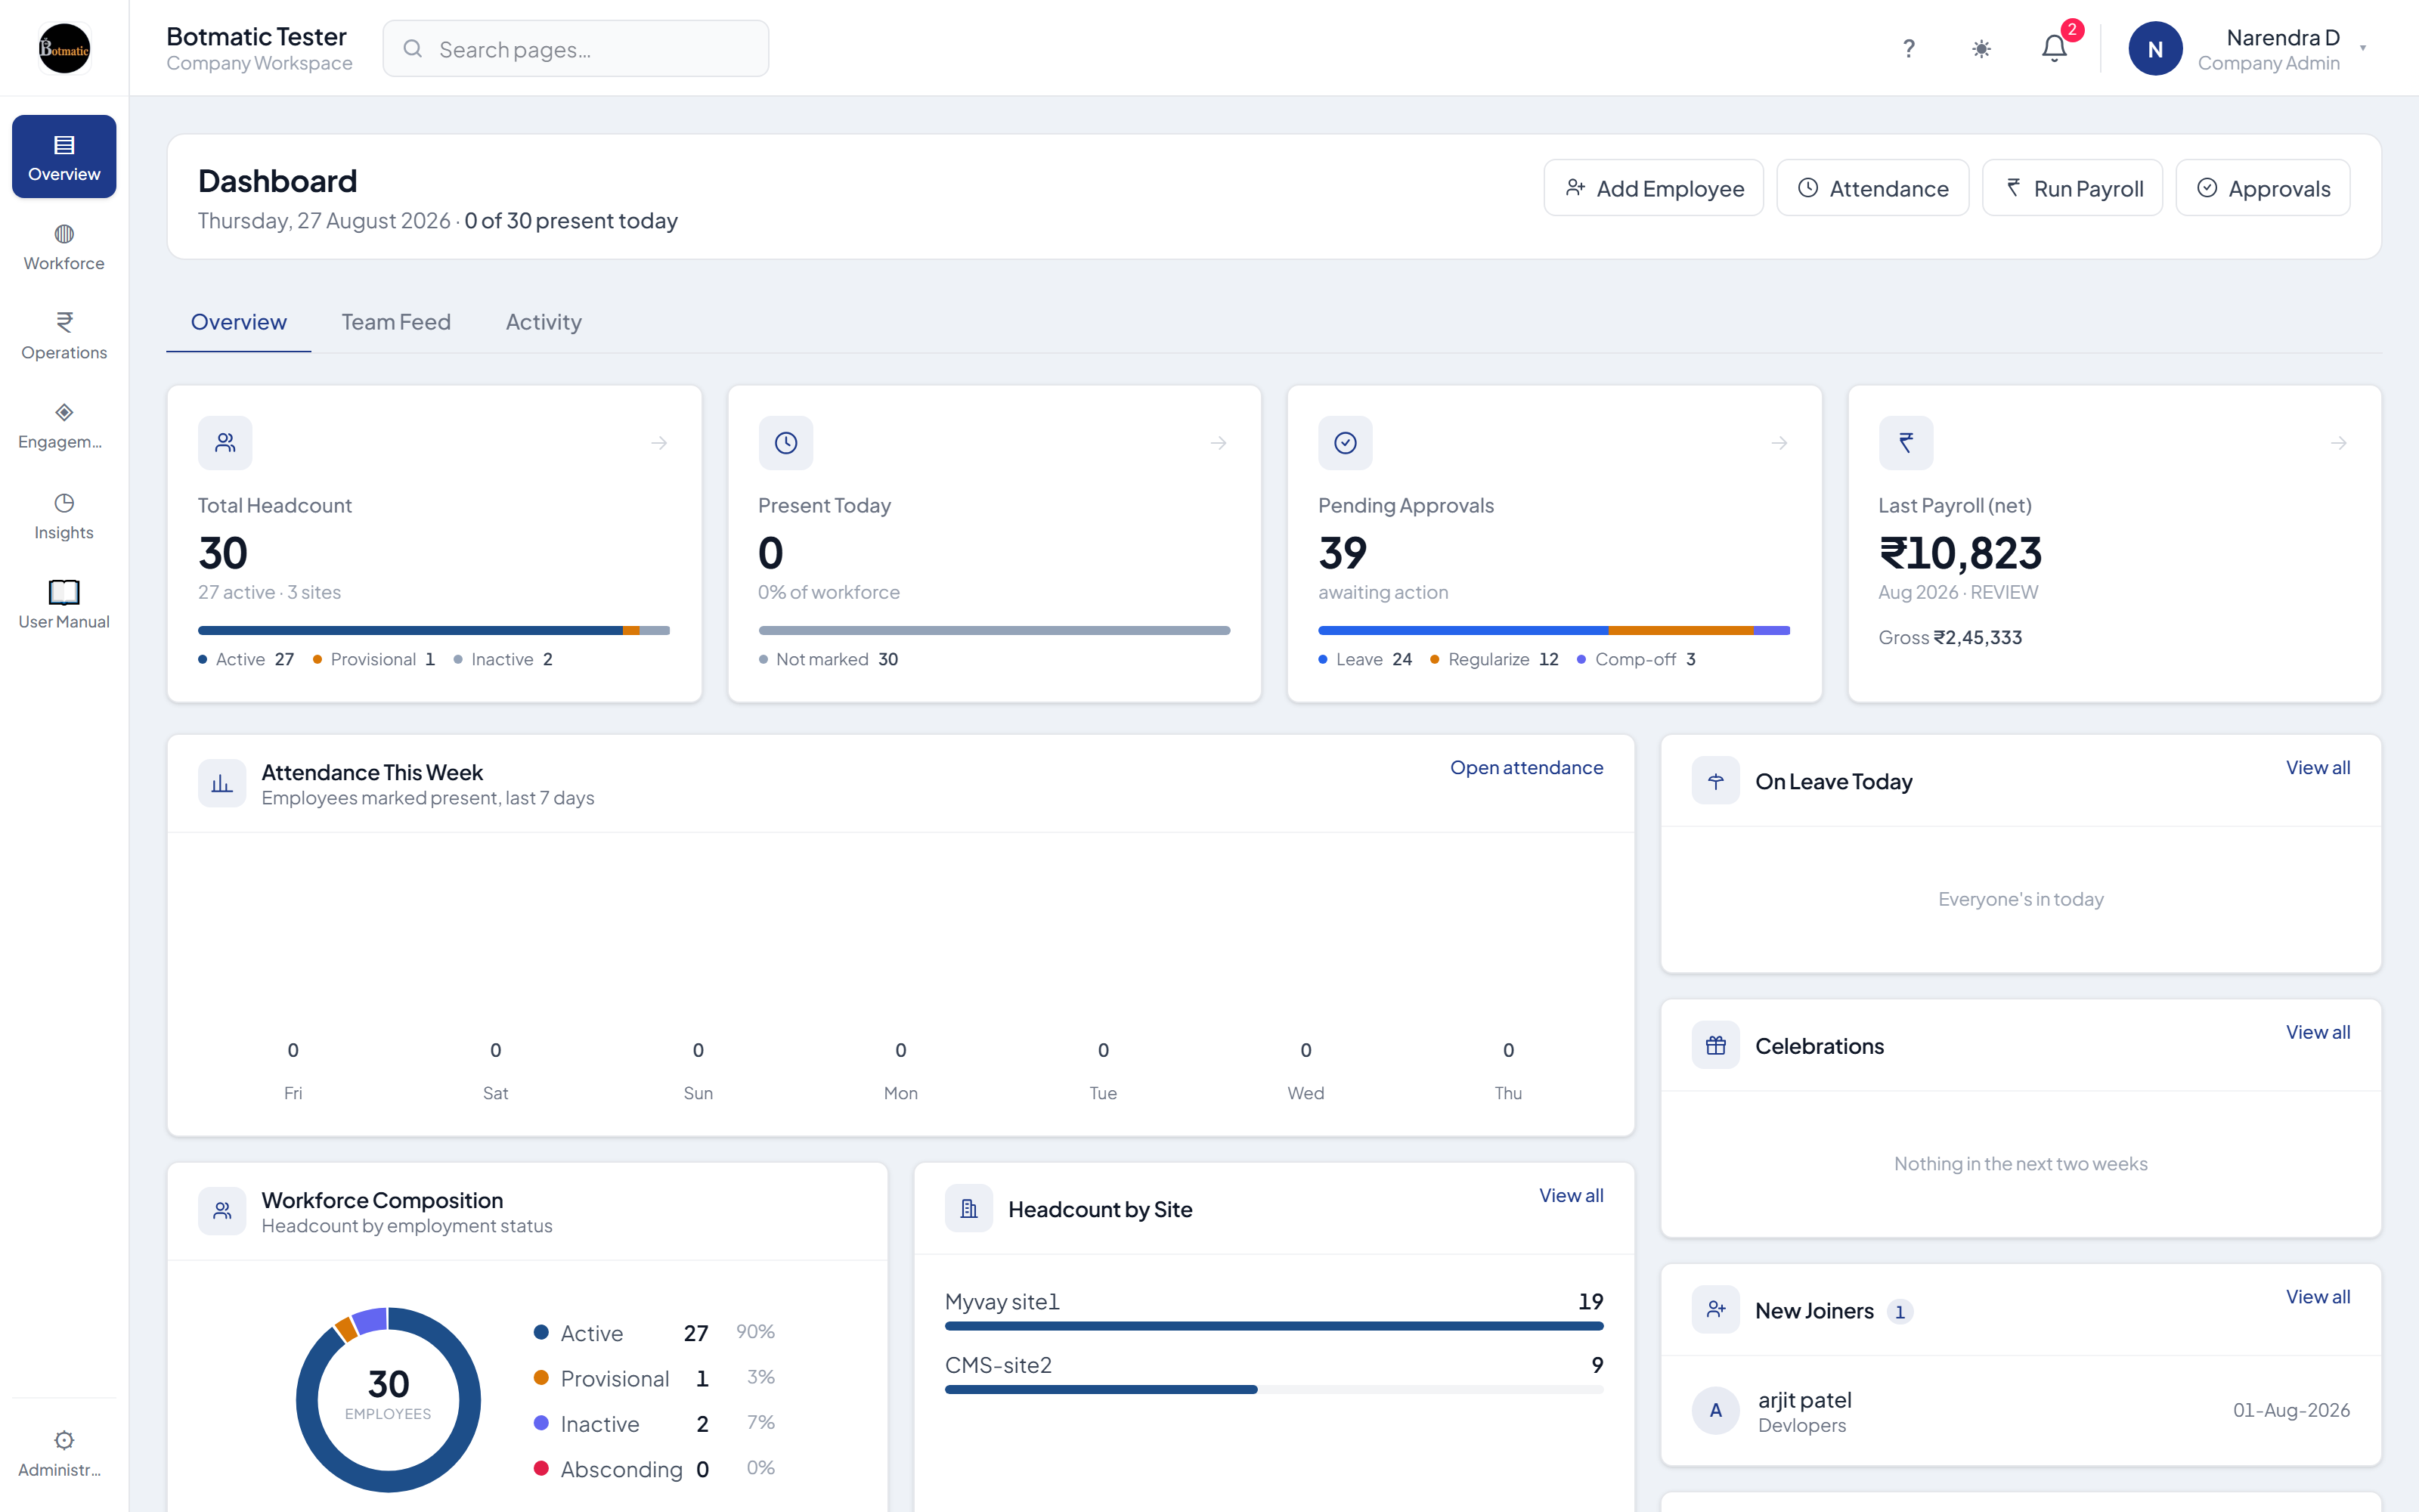Image resolution: width=2419 pixels, height=1512 pixels.
Task: Go to Insights in the sidebar
Action: pos(64,516)
